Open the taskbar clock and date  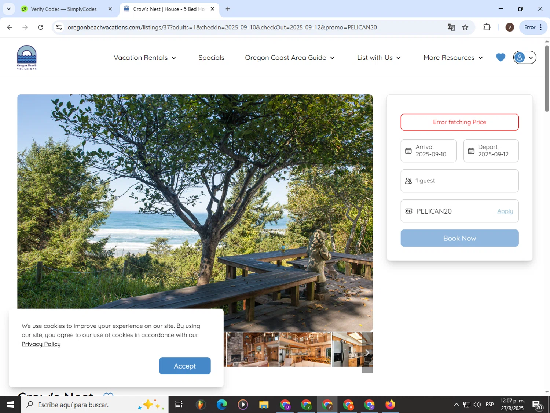[513, 405]
